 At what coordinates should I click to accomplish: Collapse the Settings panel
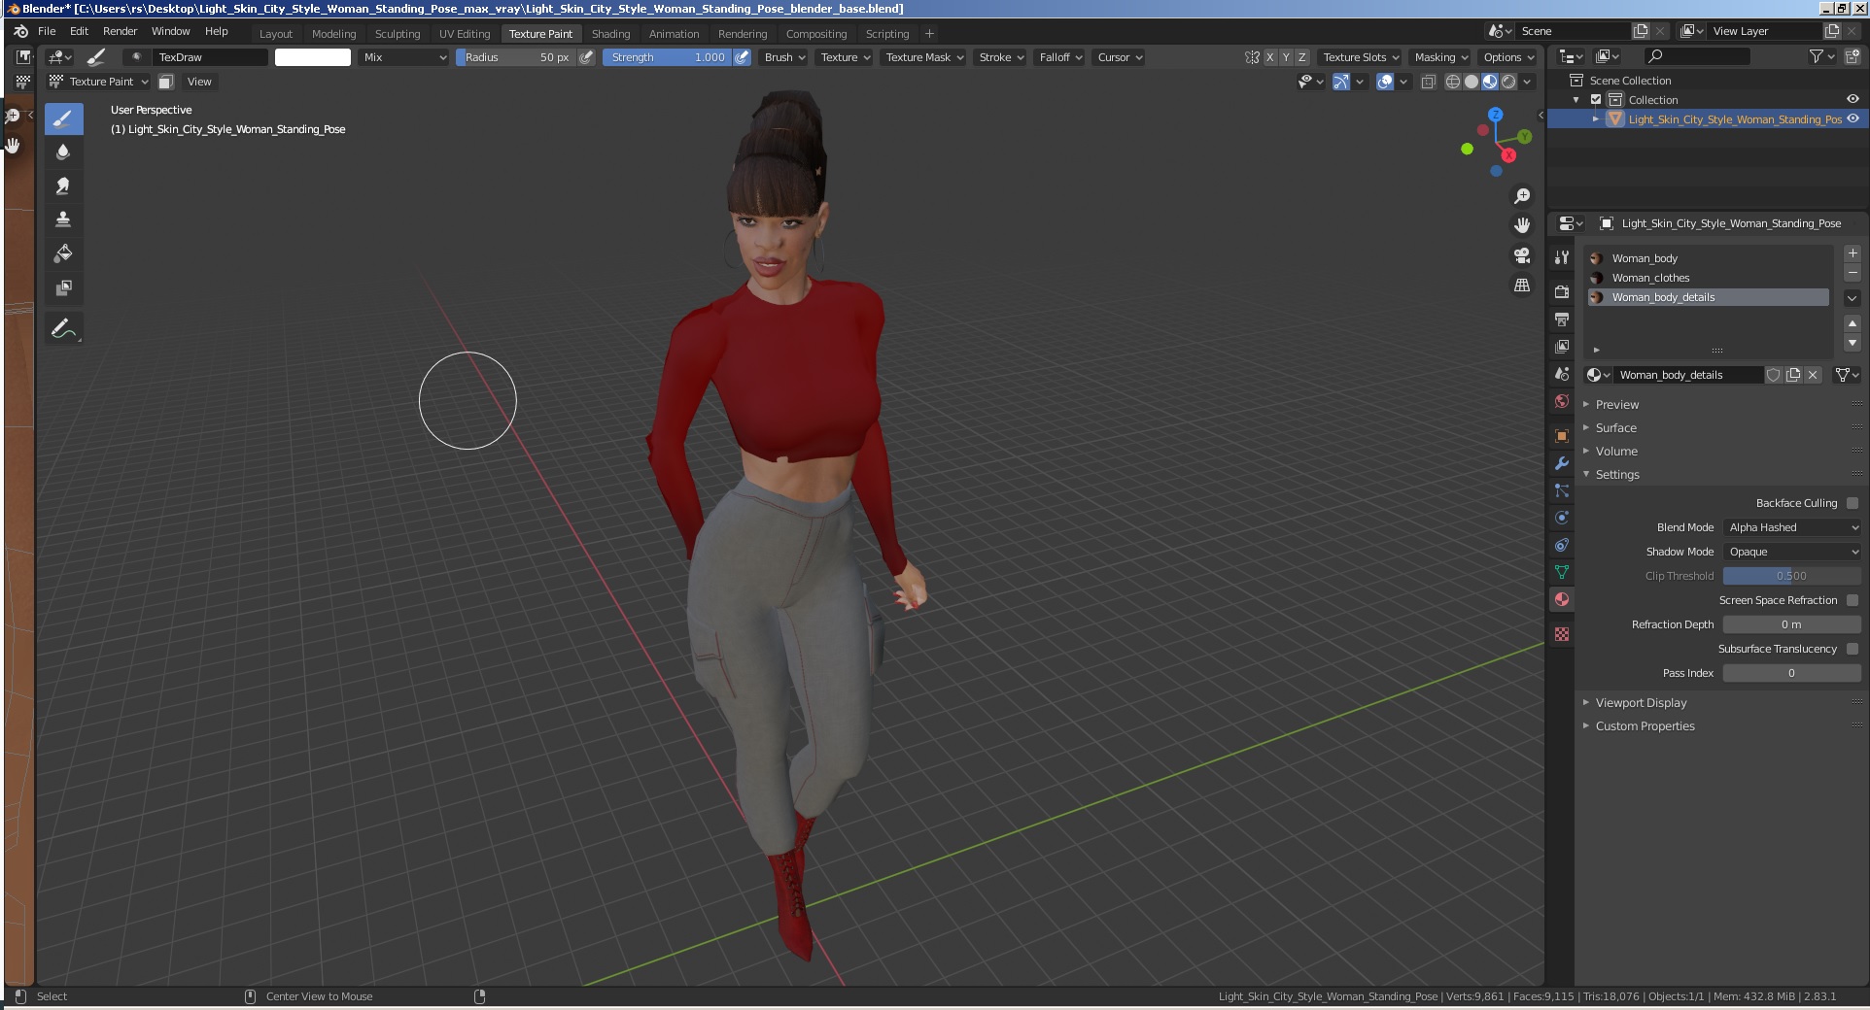(x=1616, y=475)
